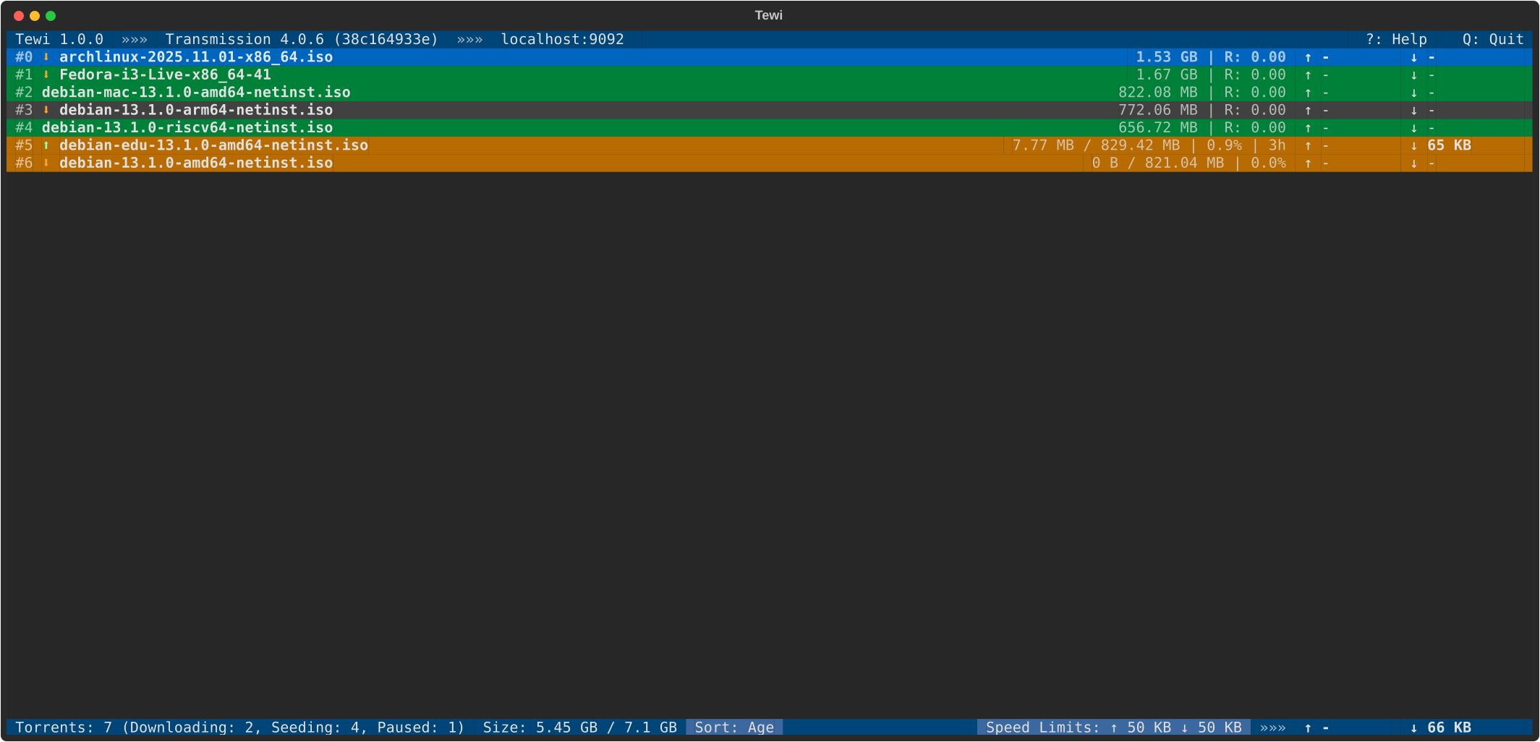Click the total upload arrow in status bar

(1308, 728)
